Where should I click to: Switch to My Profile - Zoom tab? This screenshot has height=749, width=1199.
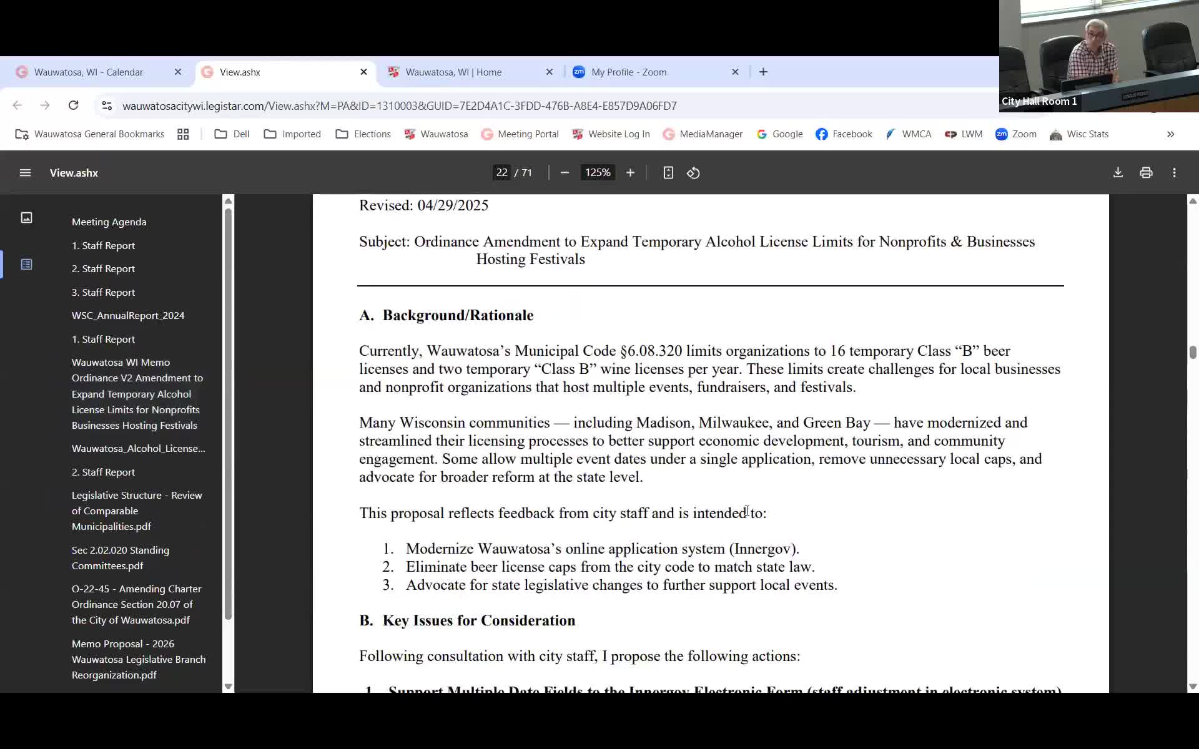(629, 72)
